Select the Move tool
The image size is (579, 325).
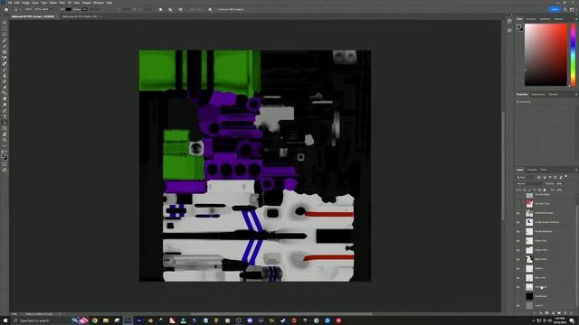tap(5, 23)
